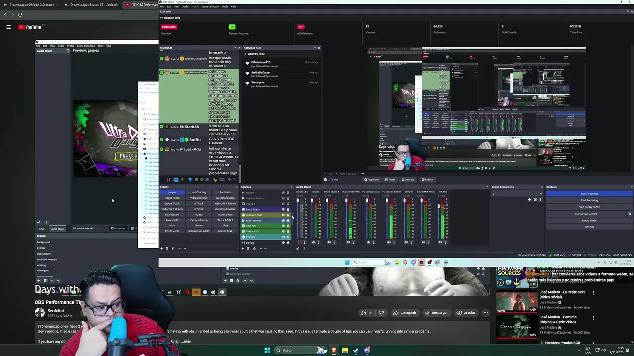The image size is (634, 356).
Task: Open source properties gear in Sources dock
Action: [x=254, y=248]
